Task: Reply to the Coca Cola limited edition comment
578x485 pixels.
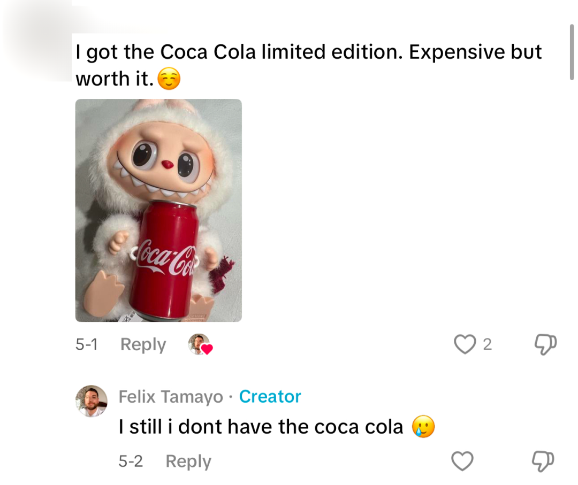Action: click(143, 345)
